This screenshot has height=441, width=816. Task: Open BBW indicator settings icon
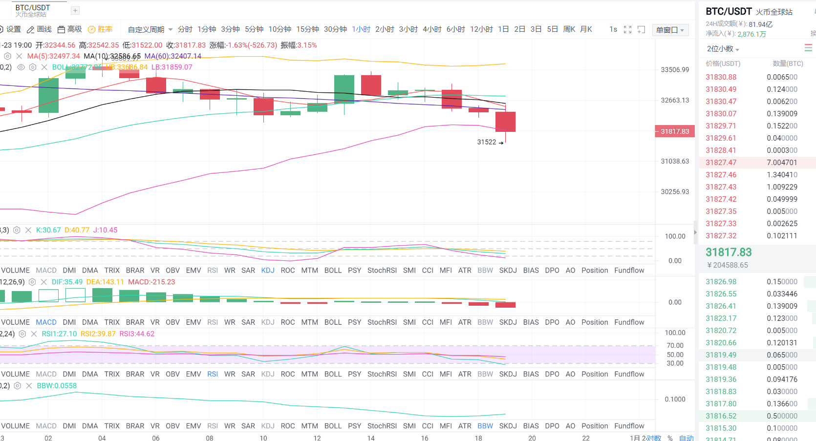click(18, 386)
